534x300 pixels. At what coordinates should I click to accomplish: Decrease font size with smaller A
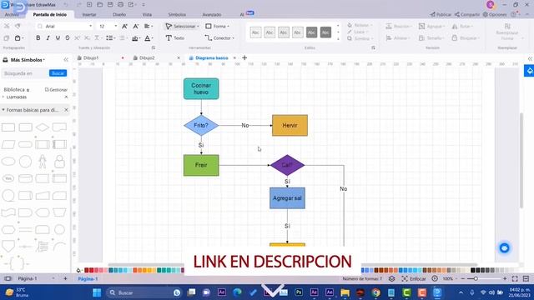135,26
